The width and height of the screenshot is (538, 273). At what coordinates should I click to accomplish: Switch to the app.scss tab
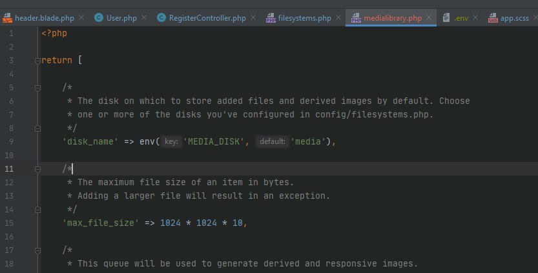(514, 18)
